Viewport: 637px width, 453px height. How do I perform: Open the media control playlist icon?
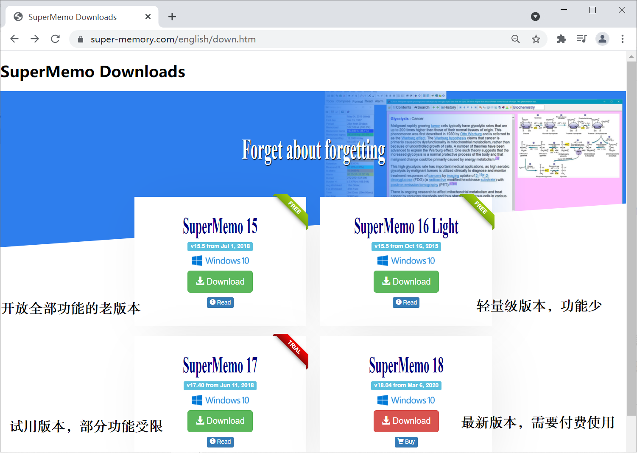582,39
